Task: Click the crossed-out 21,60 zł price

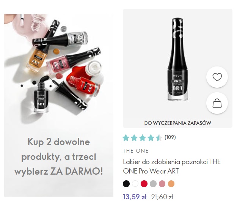Action: click(162, 197)
